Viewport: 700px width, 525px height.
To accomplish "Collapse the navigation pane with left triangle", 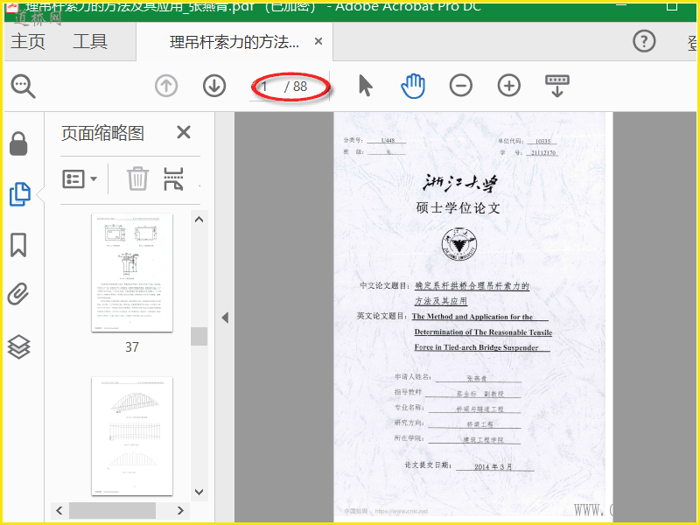I will (225, 318).
